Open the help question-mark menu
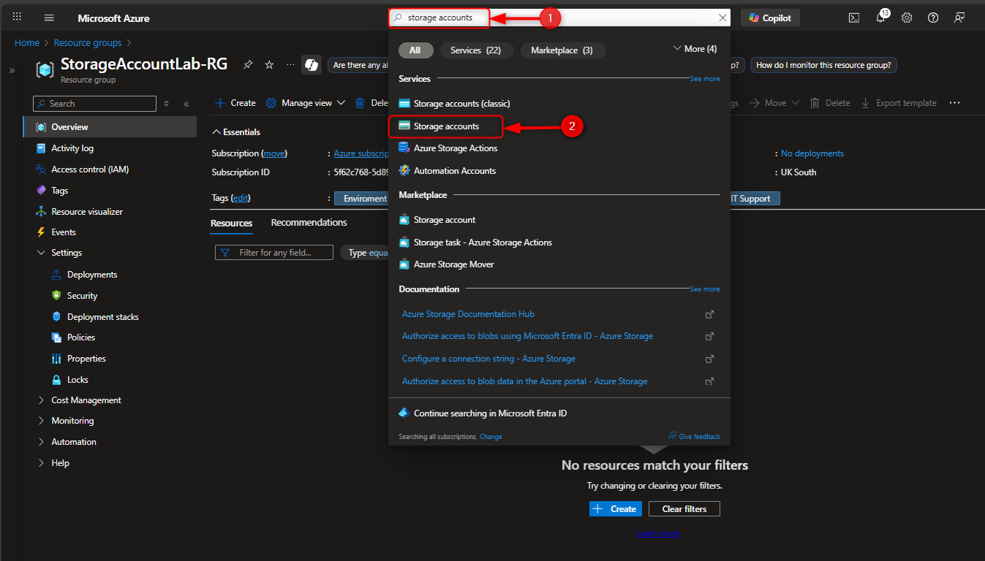Viewport: 985px width, 561px height. pos(932,17)
